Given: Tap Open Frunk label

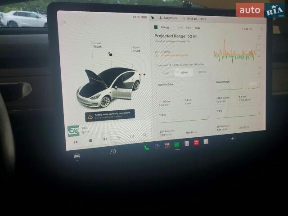Looking at the screenshot, I should (97, 45).
